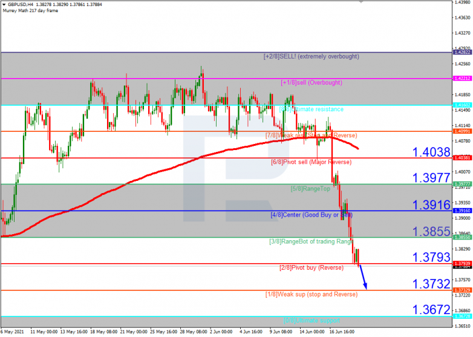Click the 1.40070 price scale value
The height and width of the screenshot is (337, 473).
pos(463,172)
